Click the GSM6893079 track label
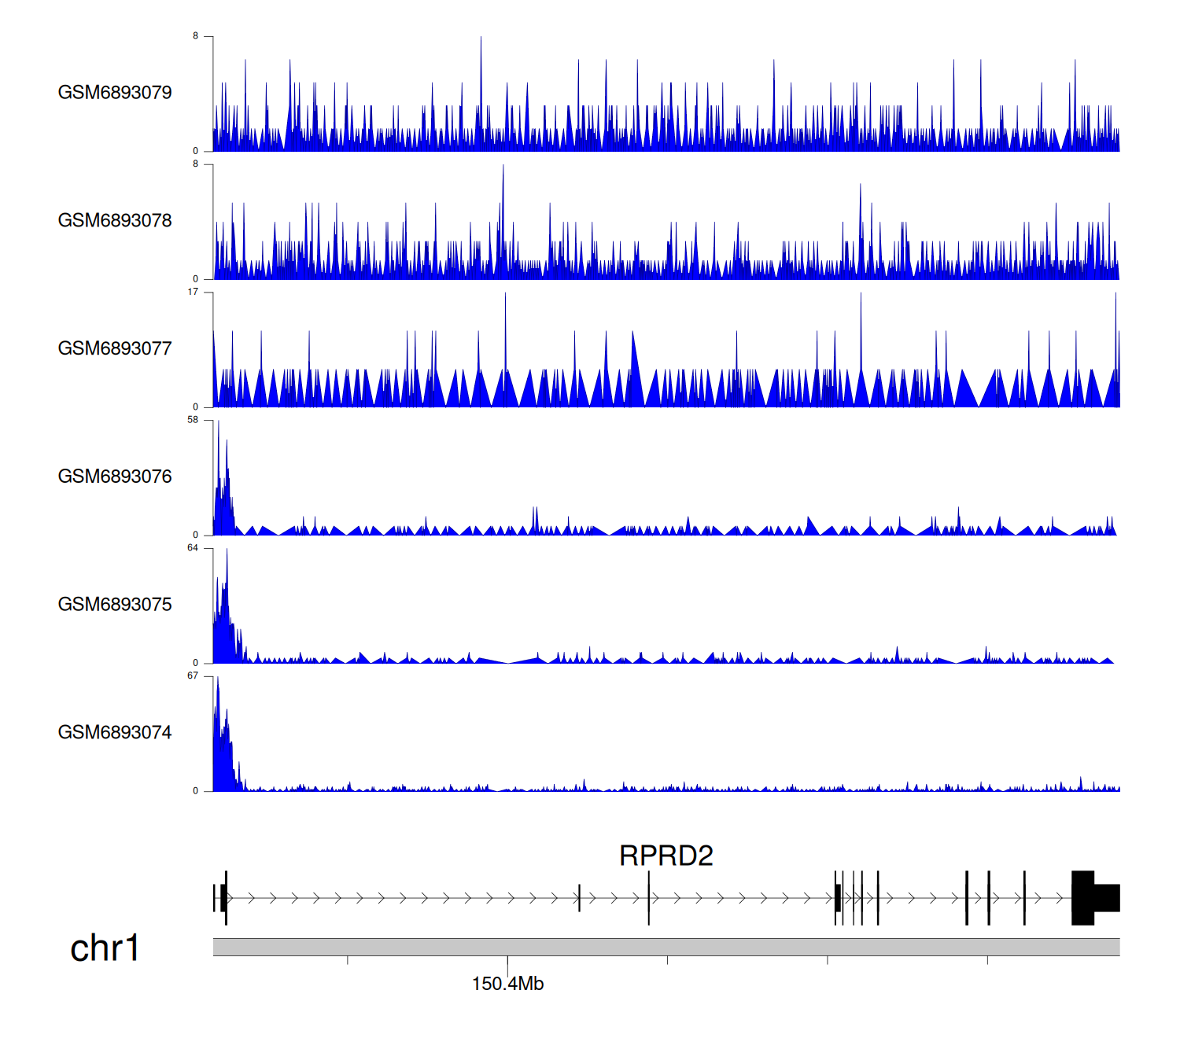 (115, 93)
